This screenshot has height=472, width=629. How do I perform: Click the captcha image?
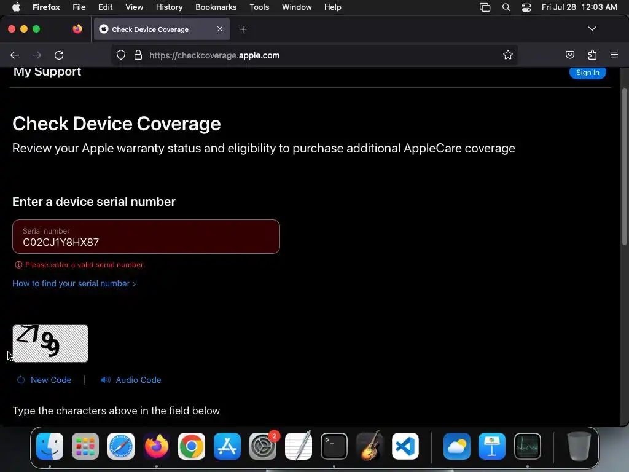click(50, 344)
